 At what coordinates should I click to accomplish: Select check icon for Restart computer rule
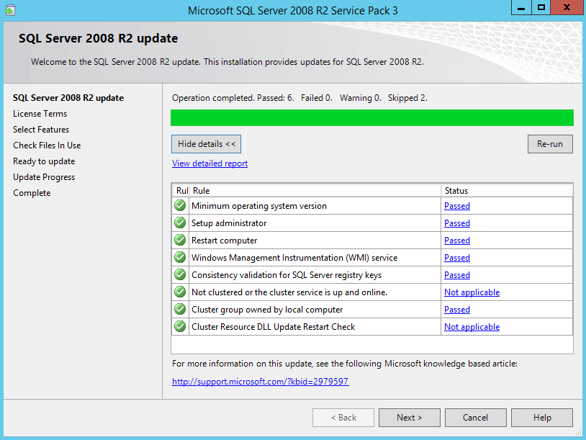[179, 240]
